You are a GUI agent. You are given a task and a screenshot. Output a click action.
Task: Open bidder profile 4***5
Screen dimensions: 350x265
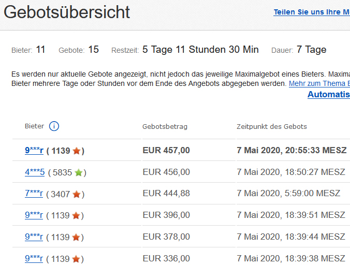(x=35, y=172)
